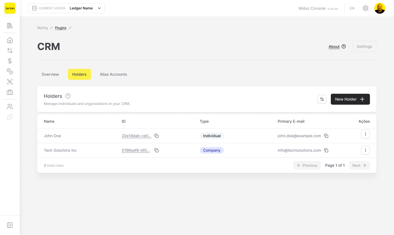Screen dimensions: 394x235
Task: Open the coins accounts icon in sidebar
Action: point(10,71)
